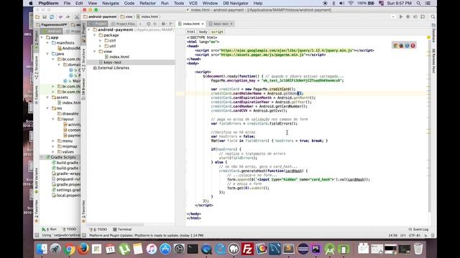Viewport: 460px width, 258px height.
Task: Click the Debug bug icon in toolbar
Action: point(408,16)
